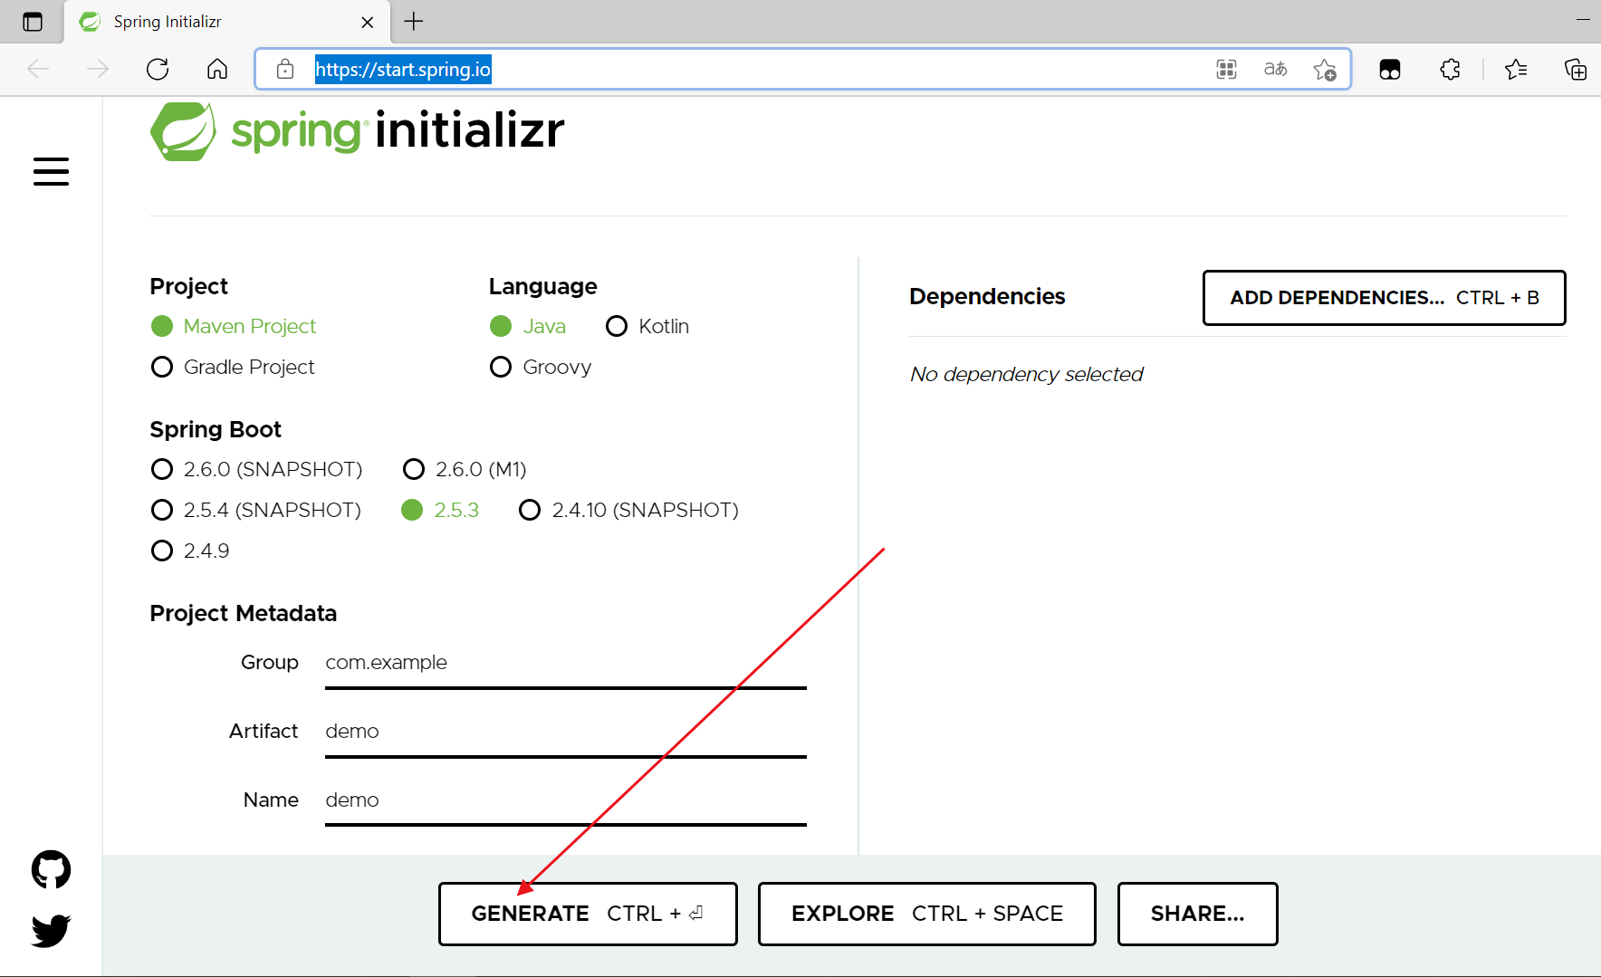Select Gradle Project option
Image resolution: width=1601 pixels, height=977 pixels.
pyautogui.click(x=233, y=367)
